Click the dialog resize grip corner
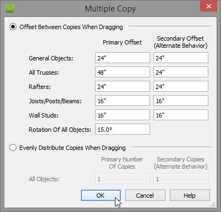The width and height of the screenshot is (221, 212). (x=213, y=204)
